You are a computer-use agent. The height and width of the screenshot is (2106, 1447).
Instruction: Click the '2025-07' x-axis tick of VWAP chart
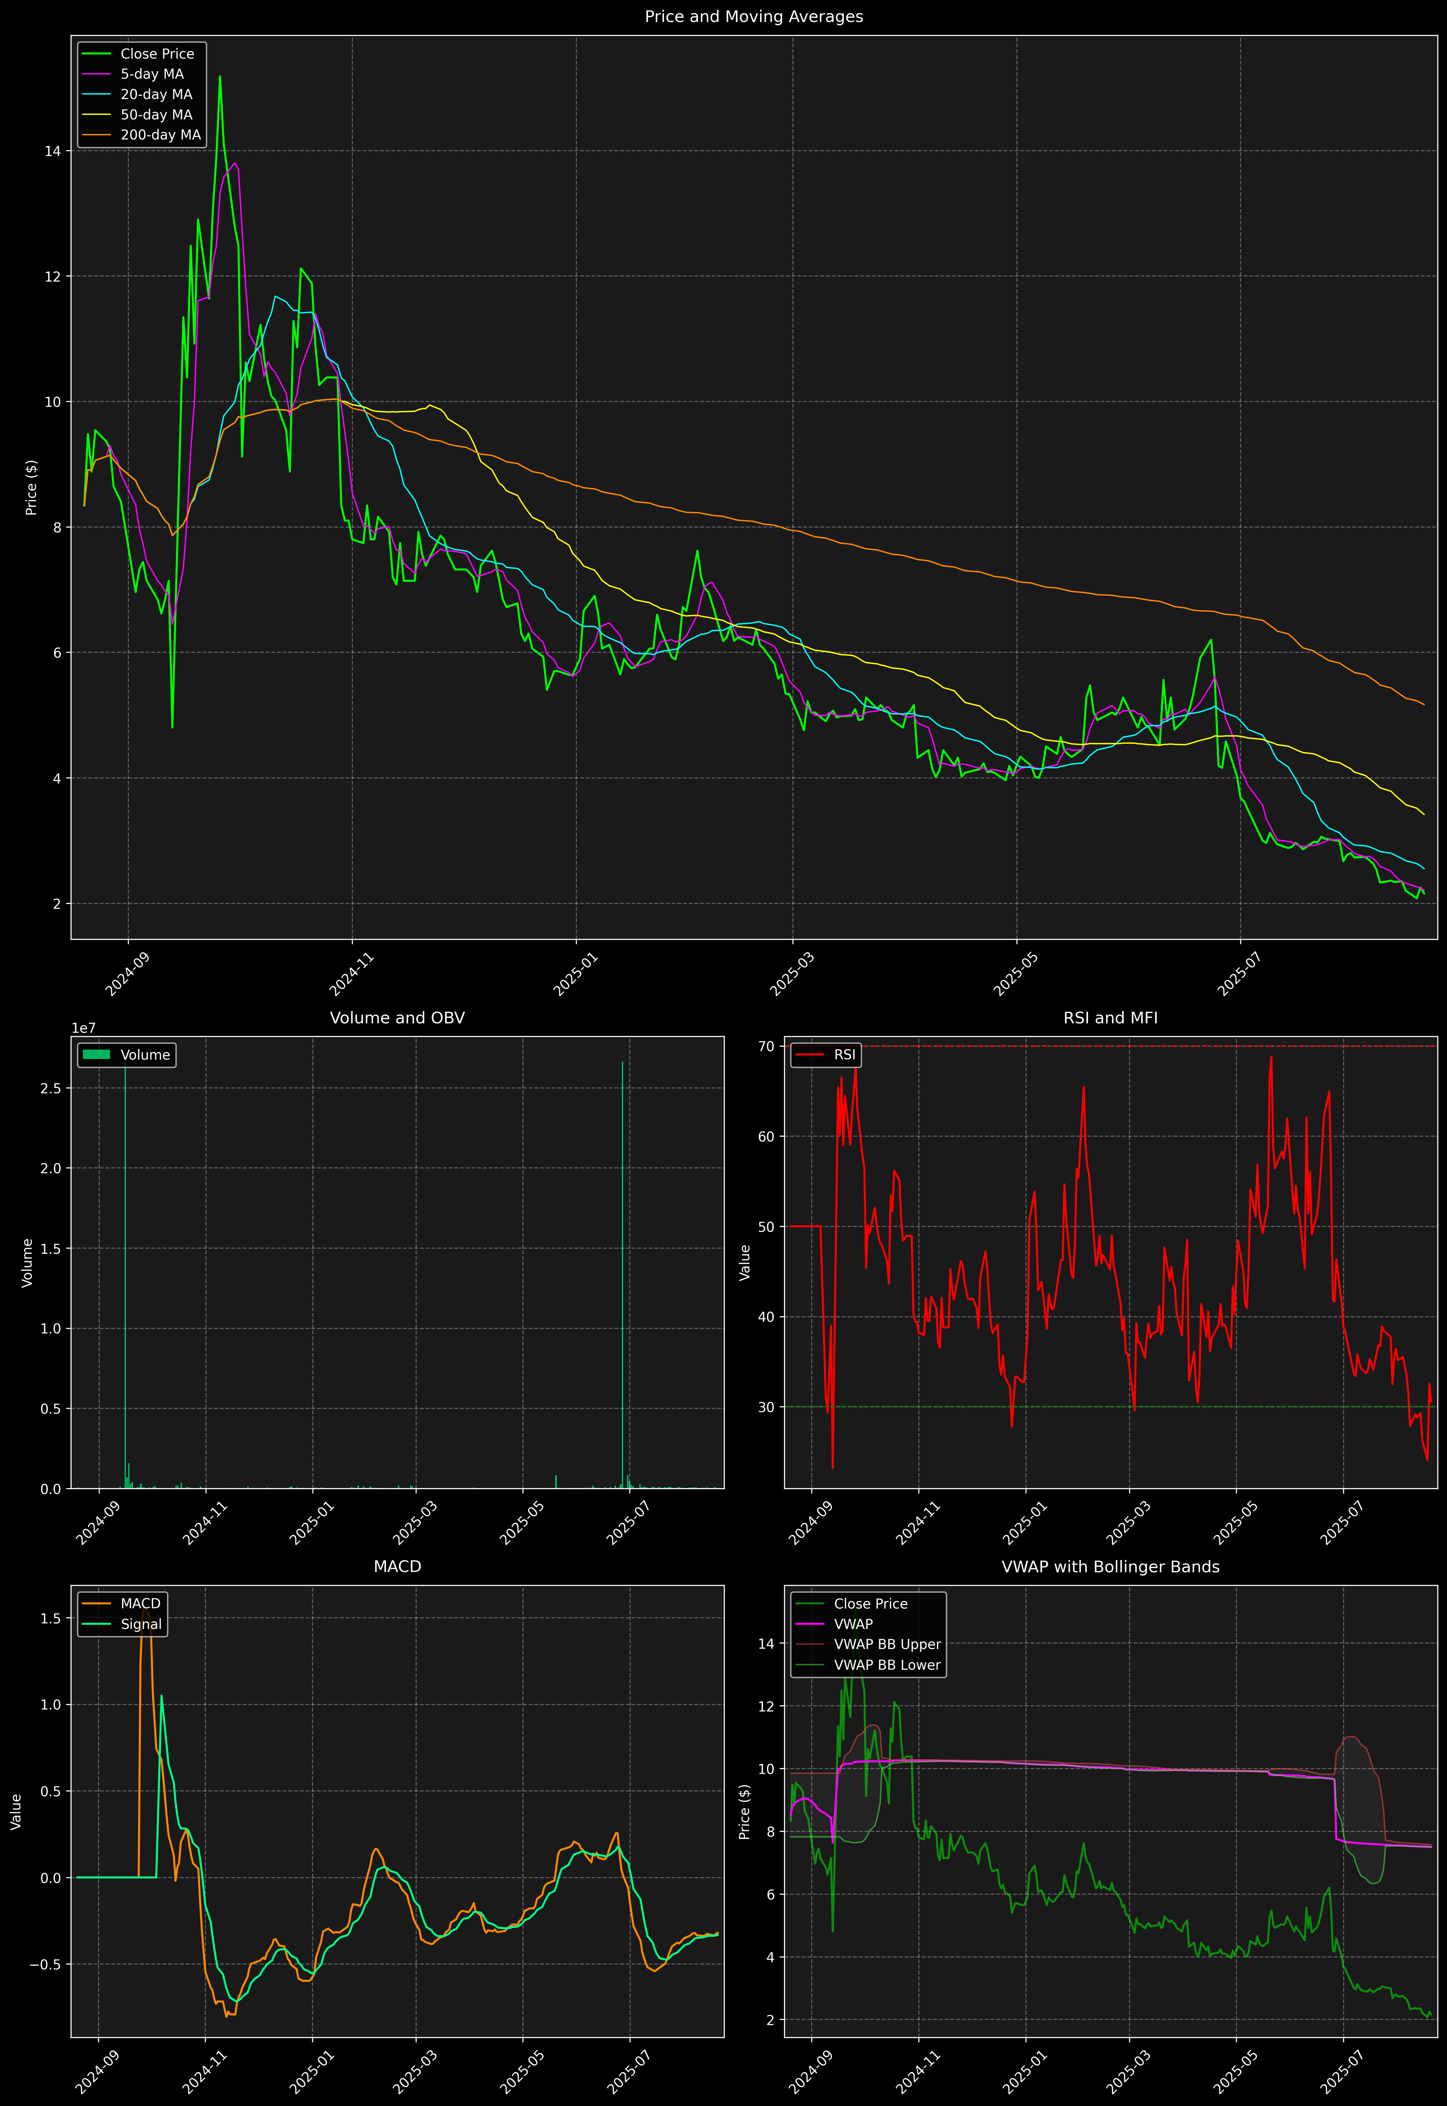coord(1343,2072)
